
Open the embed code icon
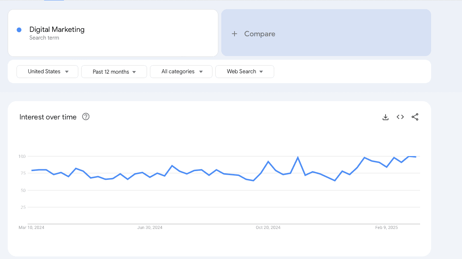coord(400,117)
